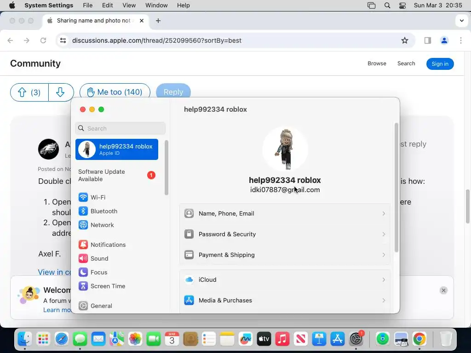Open the System Settings menu
This screenshot has width=471, height=353.
coord(49,6)
